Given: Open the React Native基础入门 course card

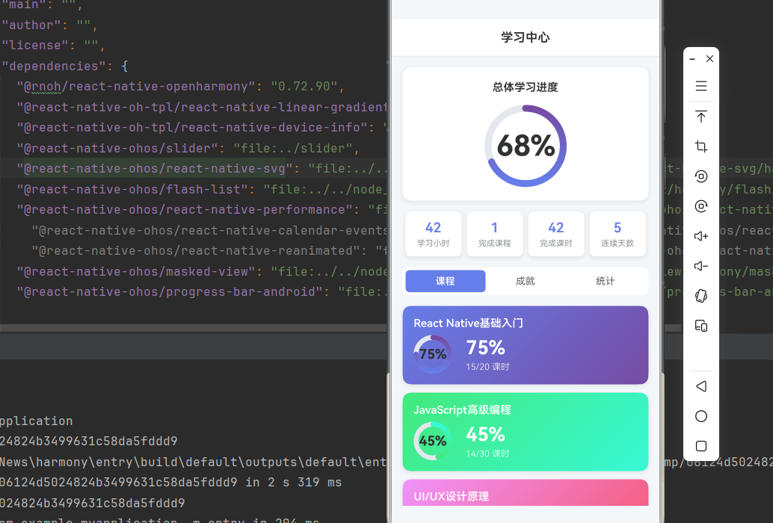Looking at the screenshot, I should tap(526, 345).
